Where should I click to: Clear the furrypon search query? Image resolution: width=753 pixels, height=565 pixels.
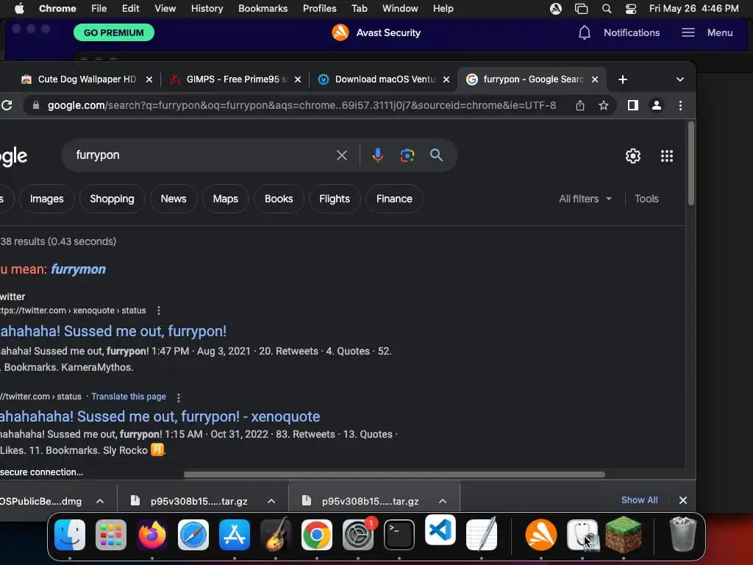click(x=341, y=155)
